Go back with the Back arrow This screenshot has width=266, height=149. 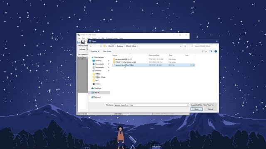[91, 46]
